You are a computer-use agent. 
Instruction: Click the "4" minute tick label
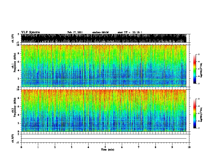coord(88,147)
